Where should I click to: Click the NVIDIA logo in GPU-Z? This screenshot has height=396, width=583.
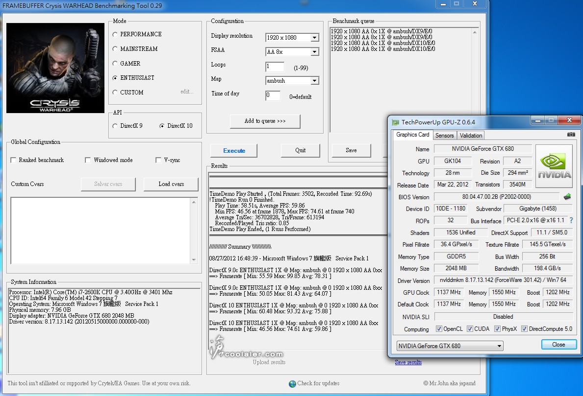point(554,166)
